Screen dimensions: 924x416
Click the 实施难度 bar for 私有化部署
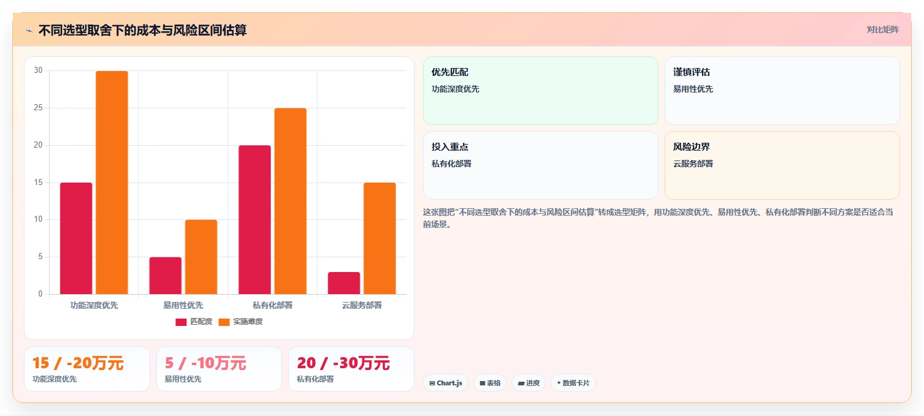point(291,201)
